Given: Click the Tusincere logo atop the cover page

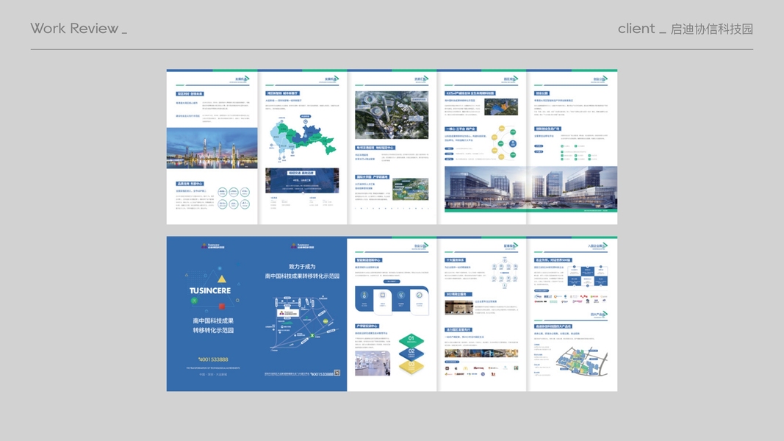Looking at the screenshot, I should (x=212, y=246).
